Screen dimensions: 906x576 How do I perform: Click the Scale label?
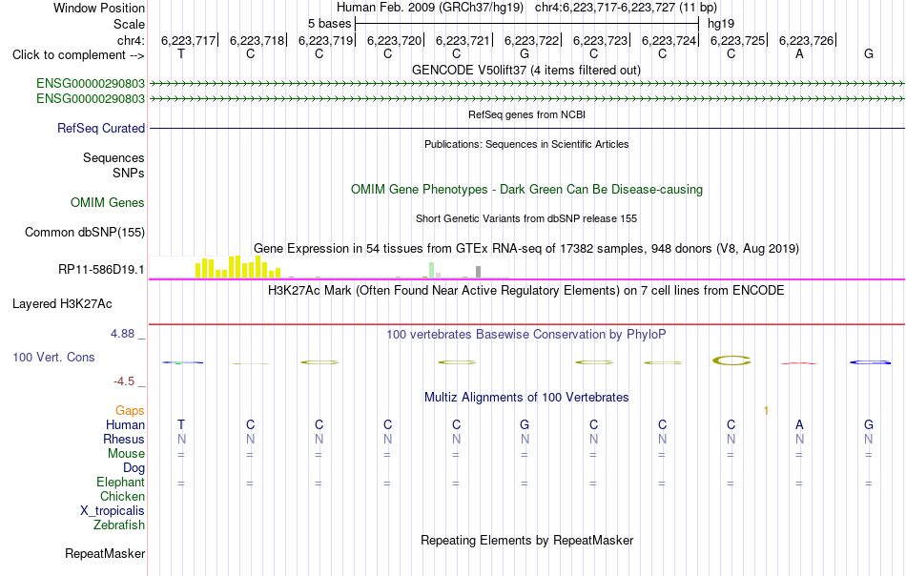(x=129, y=24)
